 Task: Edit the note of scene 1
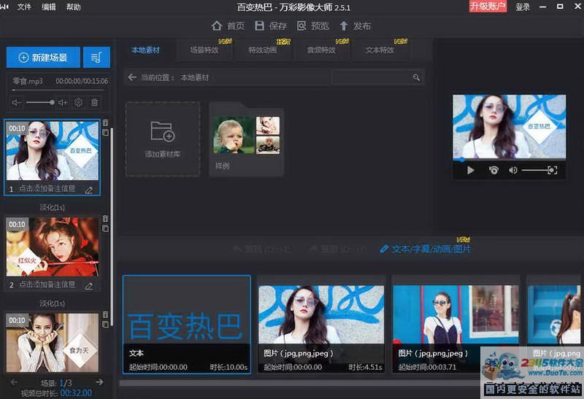(89, 190)
